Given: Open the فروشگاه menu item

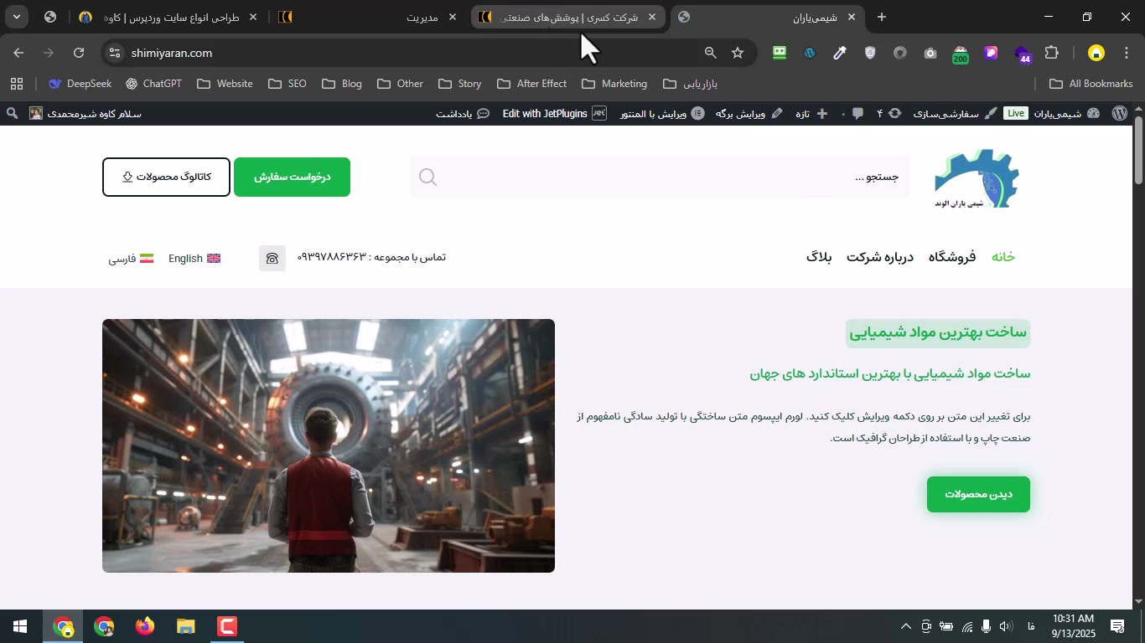Looking at the screenshot, I should (952, 257).
